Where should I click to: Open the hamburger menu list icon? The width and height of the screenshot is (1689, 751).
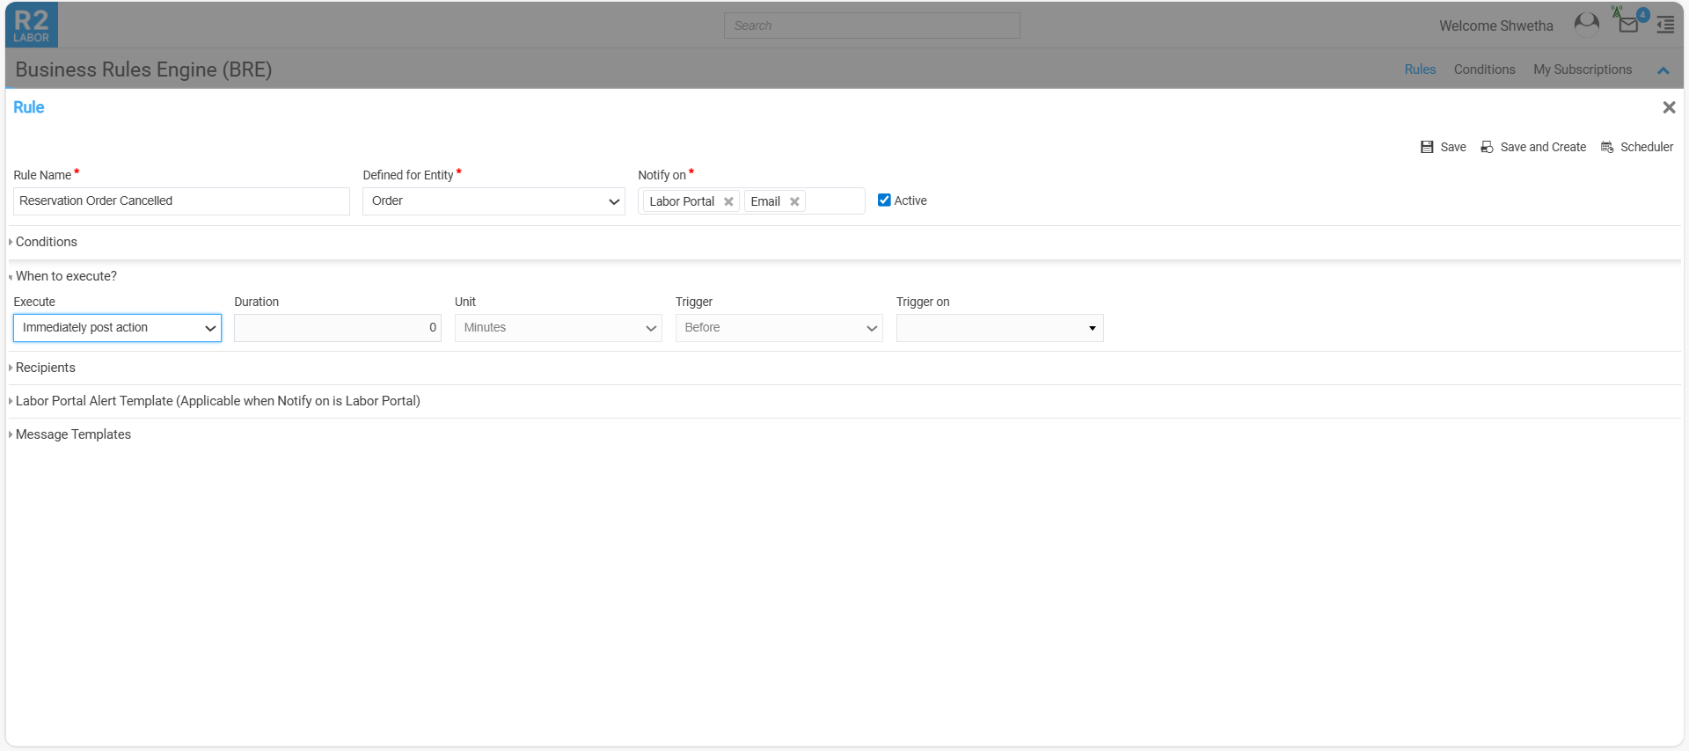1665,25
